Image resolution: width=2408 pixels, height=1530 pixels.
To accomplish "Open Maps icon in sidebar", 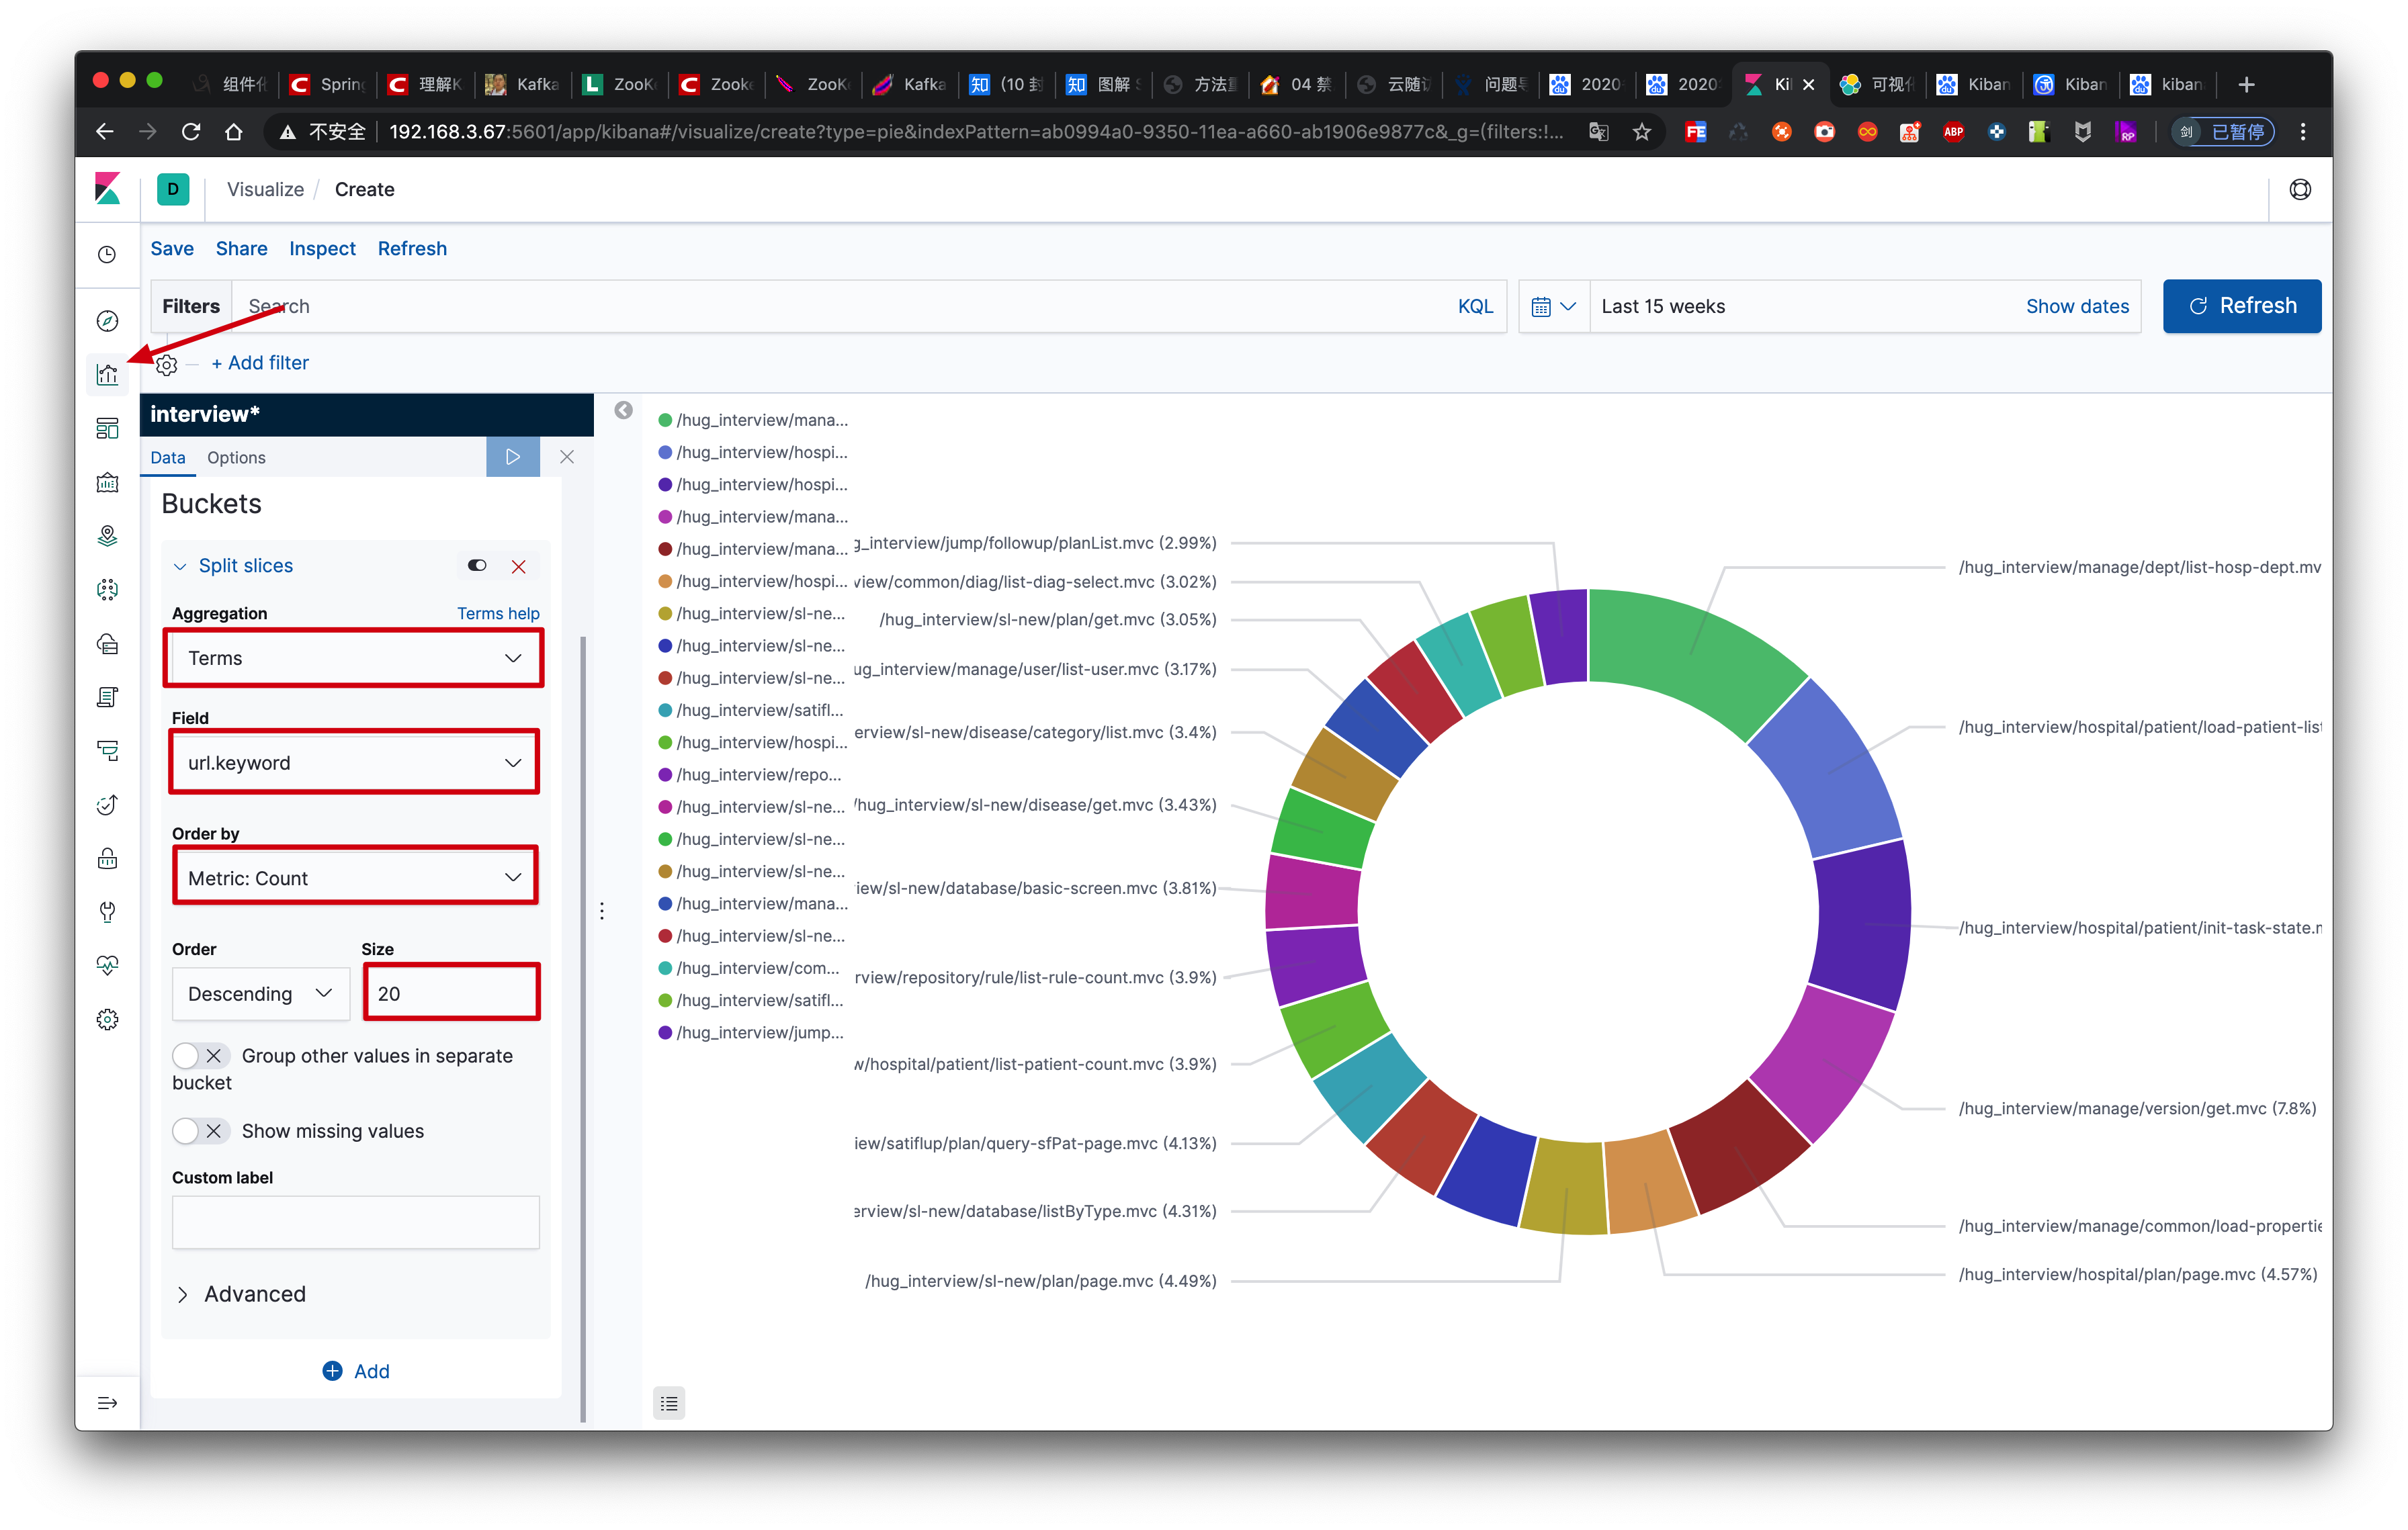I will point(107,537).
